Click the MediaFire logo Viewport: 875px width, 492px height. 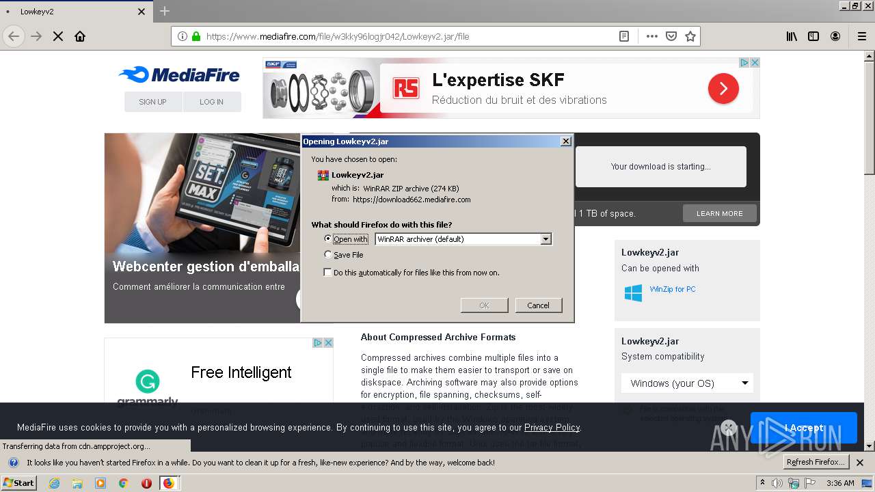pyautogui.click(x=179, y=74)
